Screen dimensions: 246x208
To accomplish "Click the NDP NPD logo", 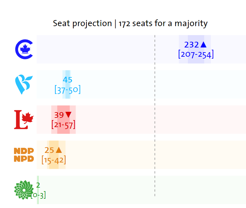I will coord(24,155).
